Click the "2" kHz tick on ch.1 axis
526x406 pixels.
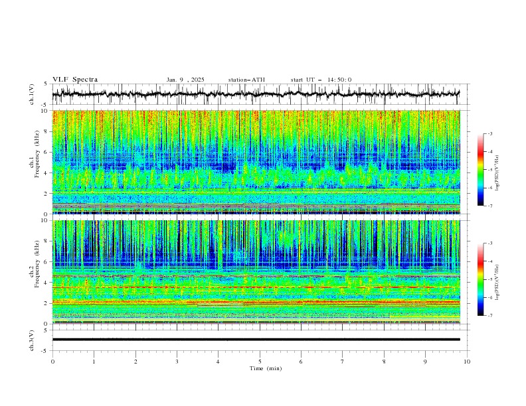46,193
